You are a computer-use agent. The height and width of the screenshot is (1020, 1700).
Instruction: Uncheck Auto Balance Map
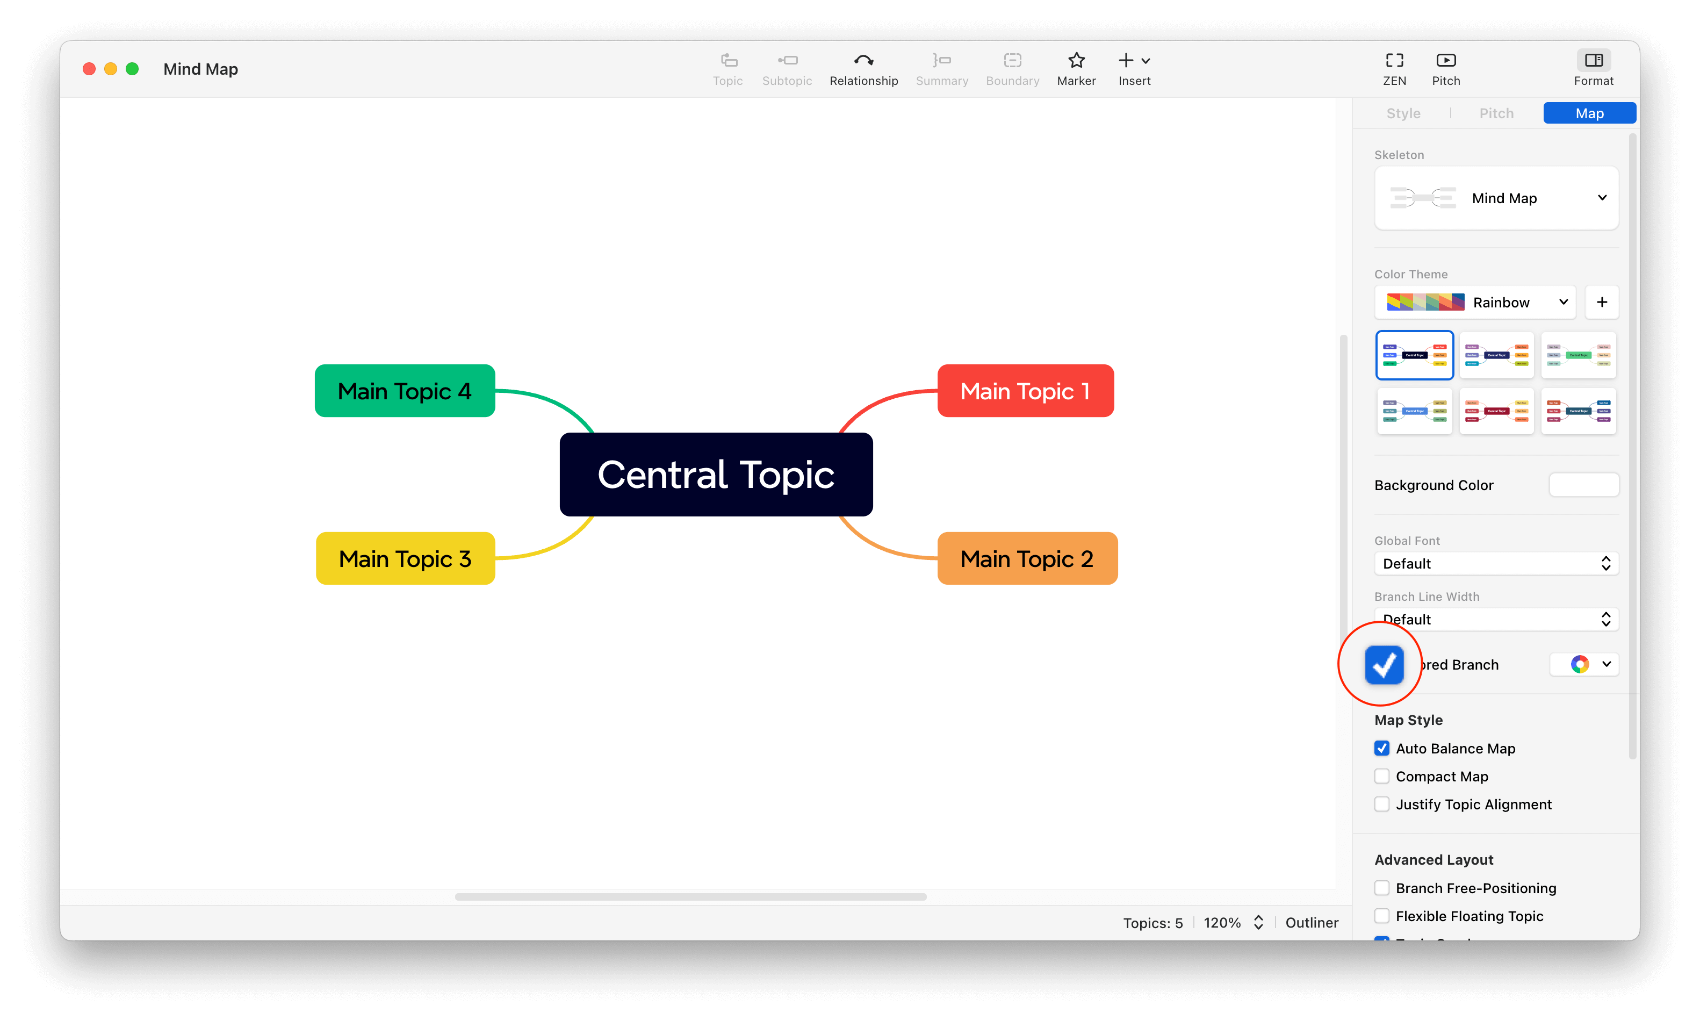pos(1382,748)
